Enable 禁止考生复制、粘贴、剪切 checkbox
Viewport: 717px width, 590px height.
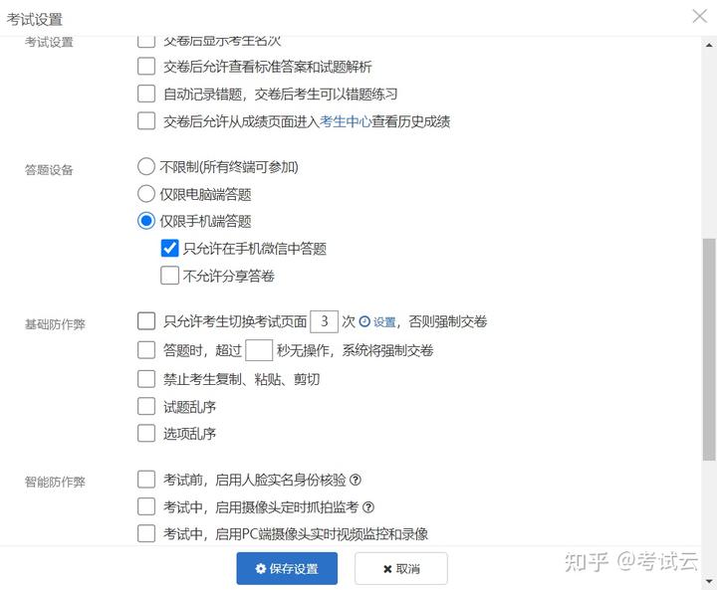pyautogui.click(x=146, y=379)
